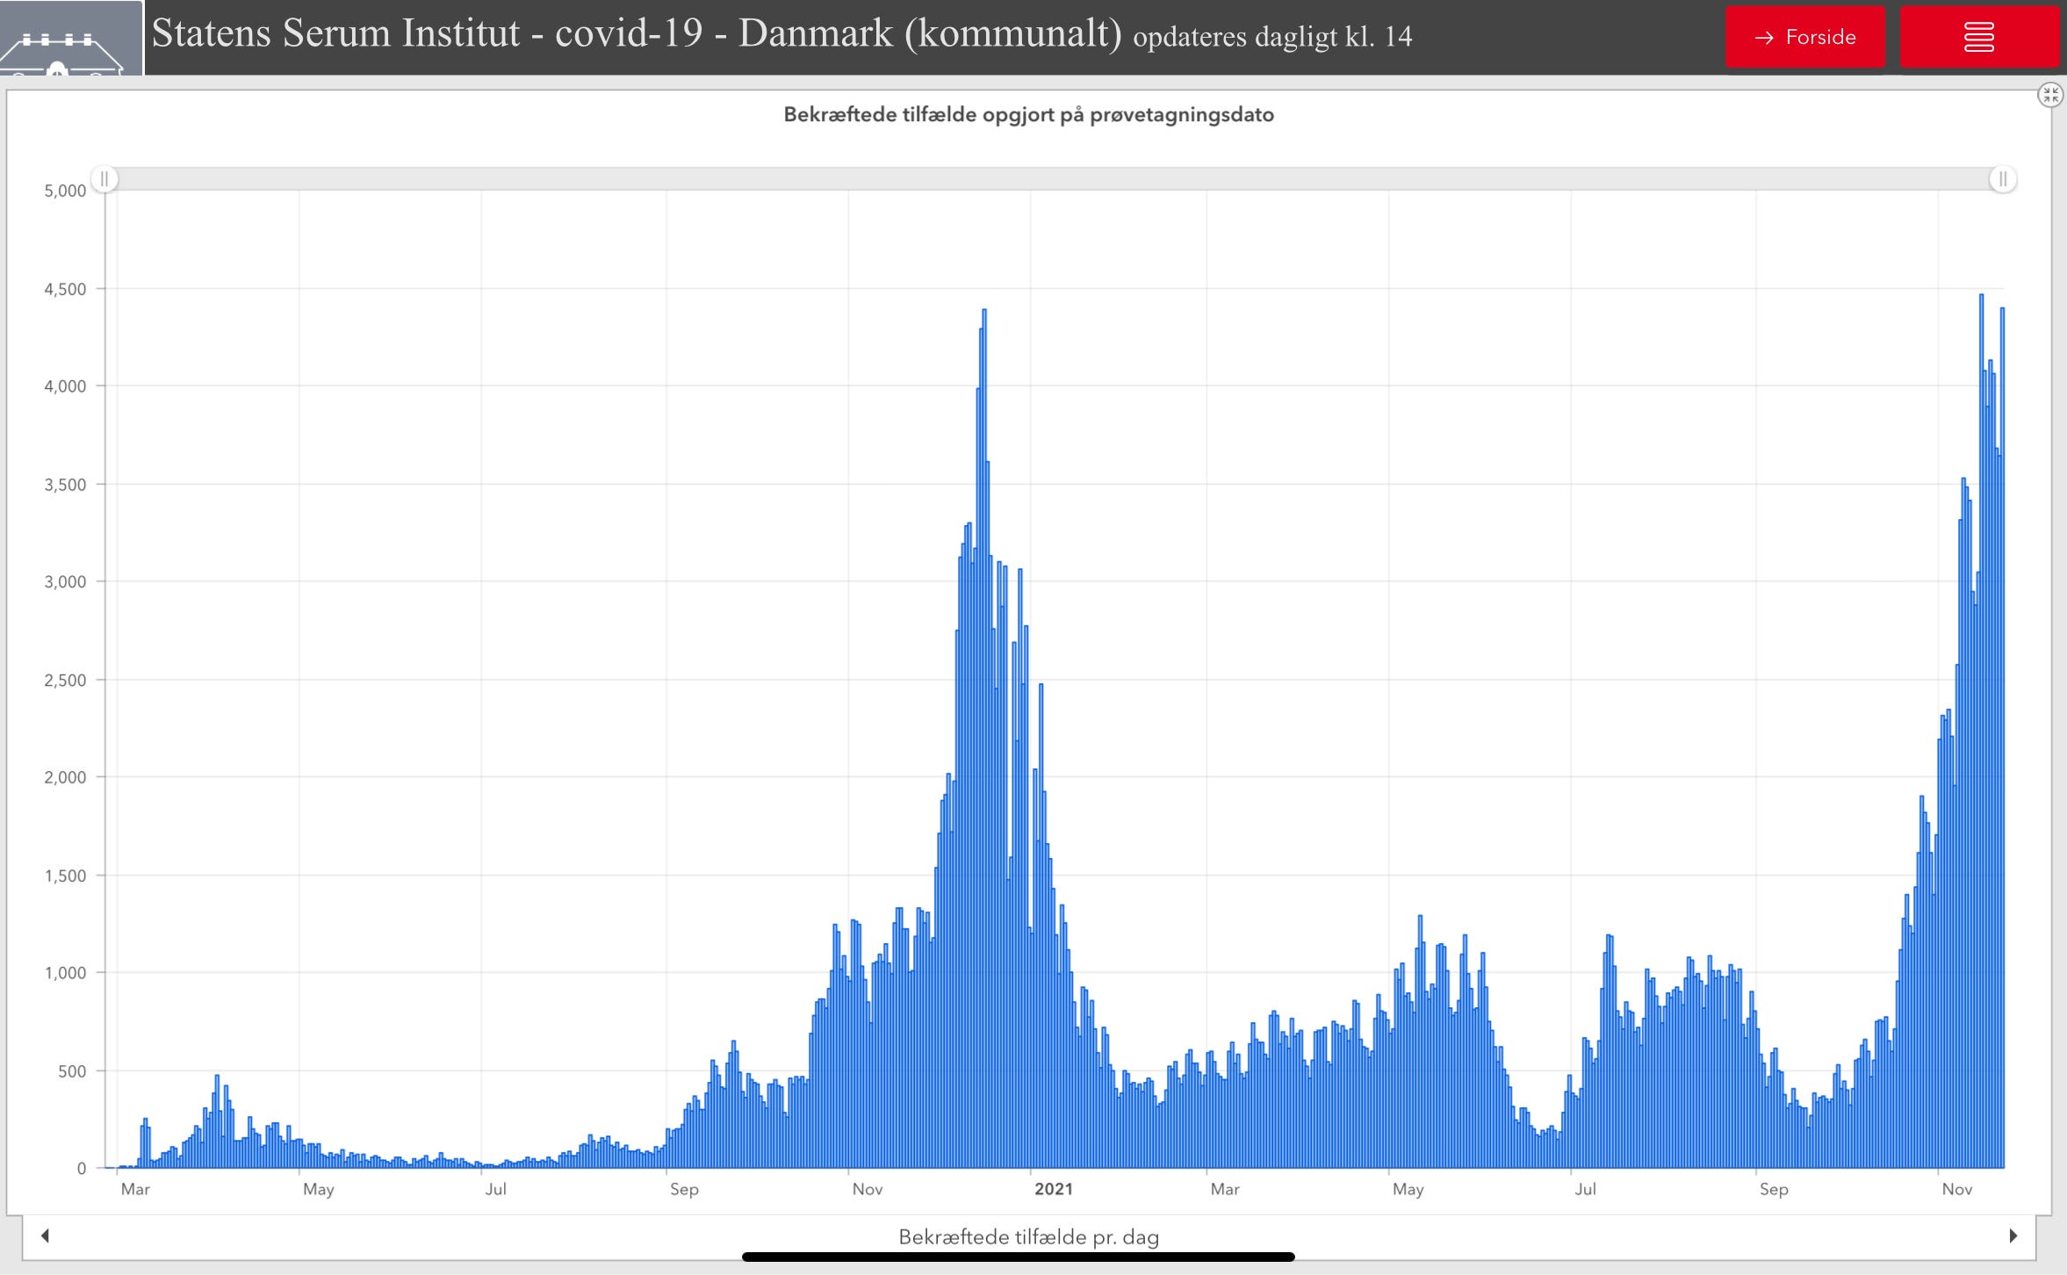Click the Sep 2020 axis label
This screenshot has width=2067, height=1275.
[684, 1189]
